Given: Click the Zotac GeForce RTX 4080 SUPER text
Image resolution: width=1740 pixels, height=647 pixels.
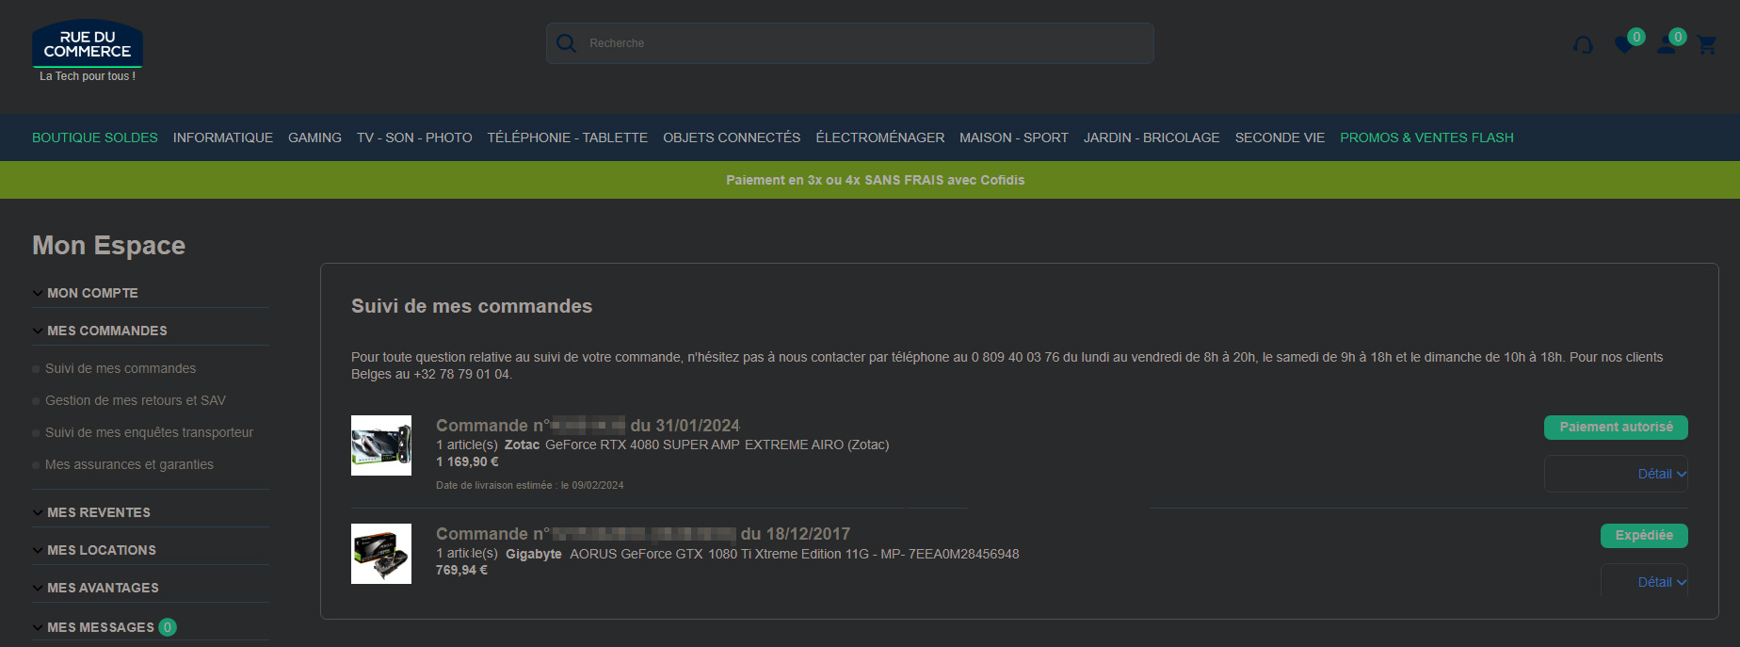Looking at the screenshot, I should click(697, 445).
